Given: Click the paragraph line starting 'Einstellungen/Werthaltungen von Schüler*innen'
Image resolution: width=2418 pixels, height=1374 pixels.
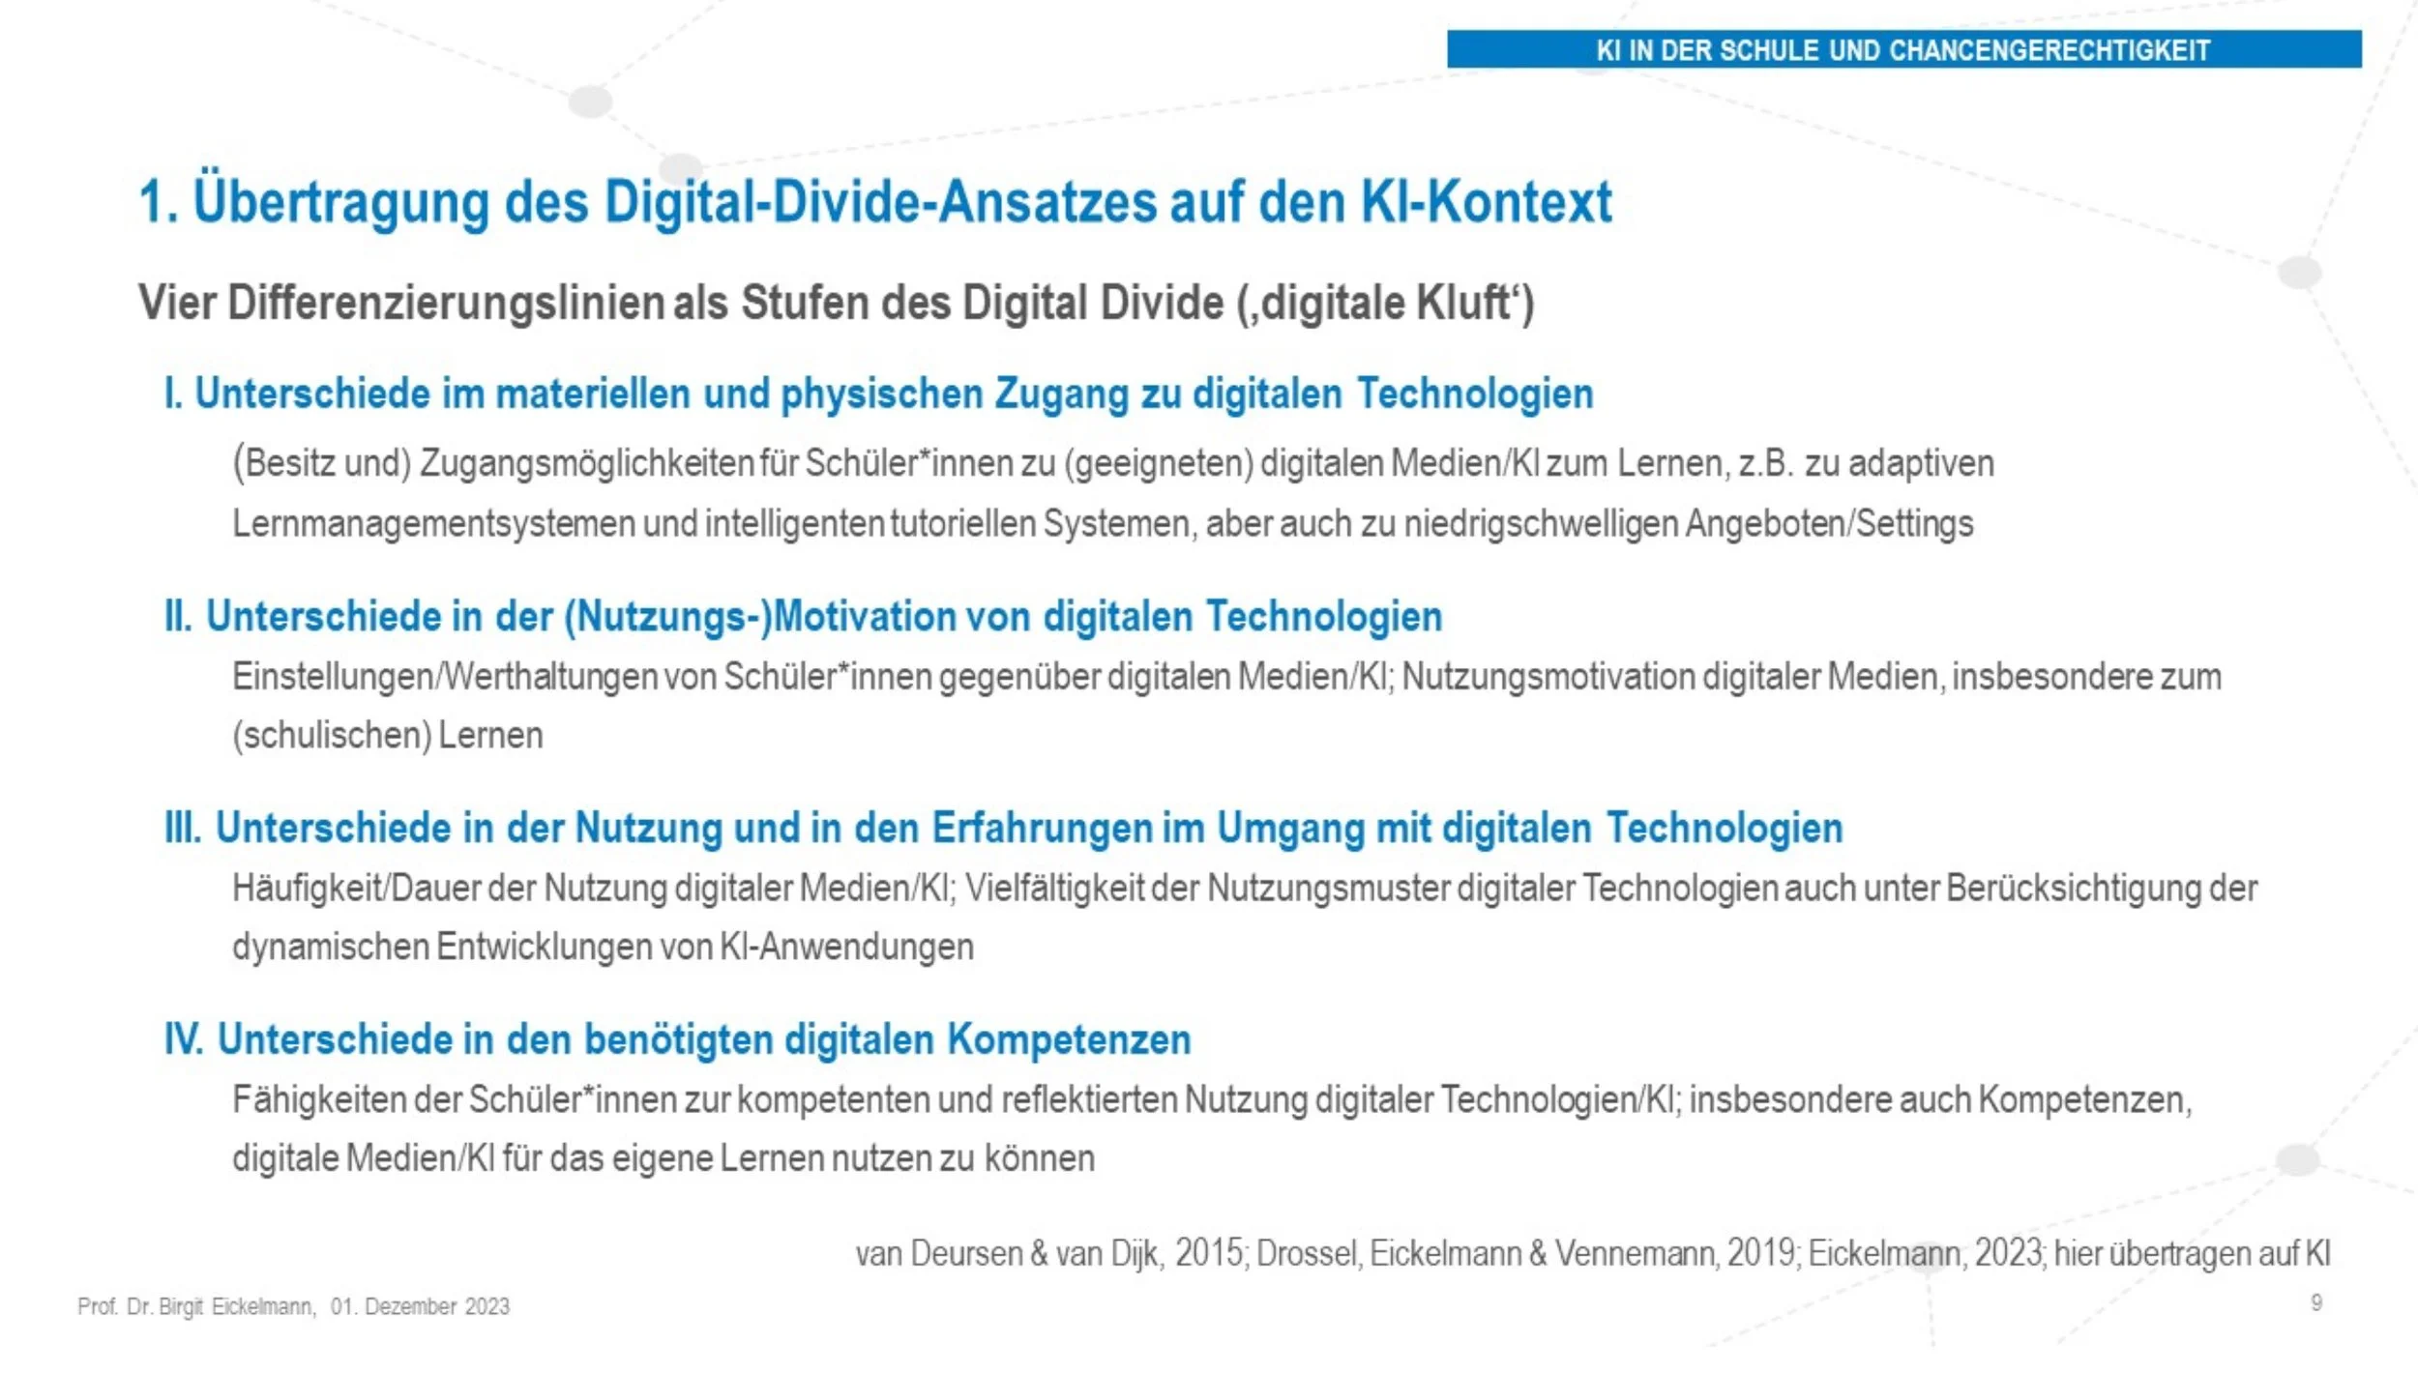Looking at the screenshot, I should pyautogui.click(x=1226, y=676).
